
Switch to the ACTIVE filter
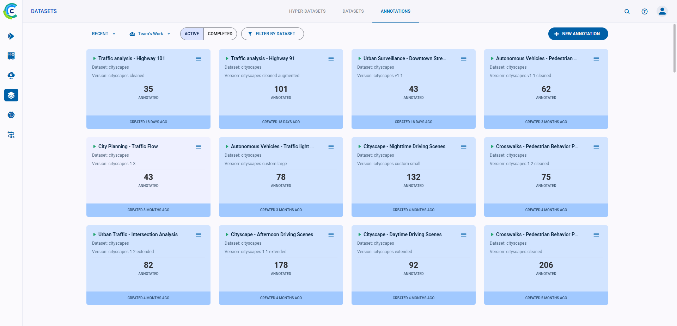192,34
